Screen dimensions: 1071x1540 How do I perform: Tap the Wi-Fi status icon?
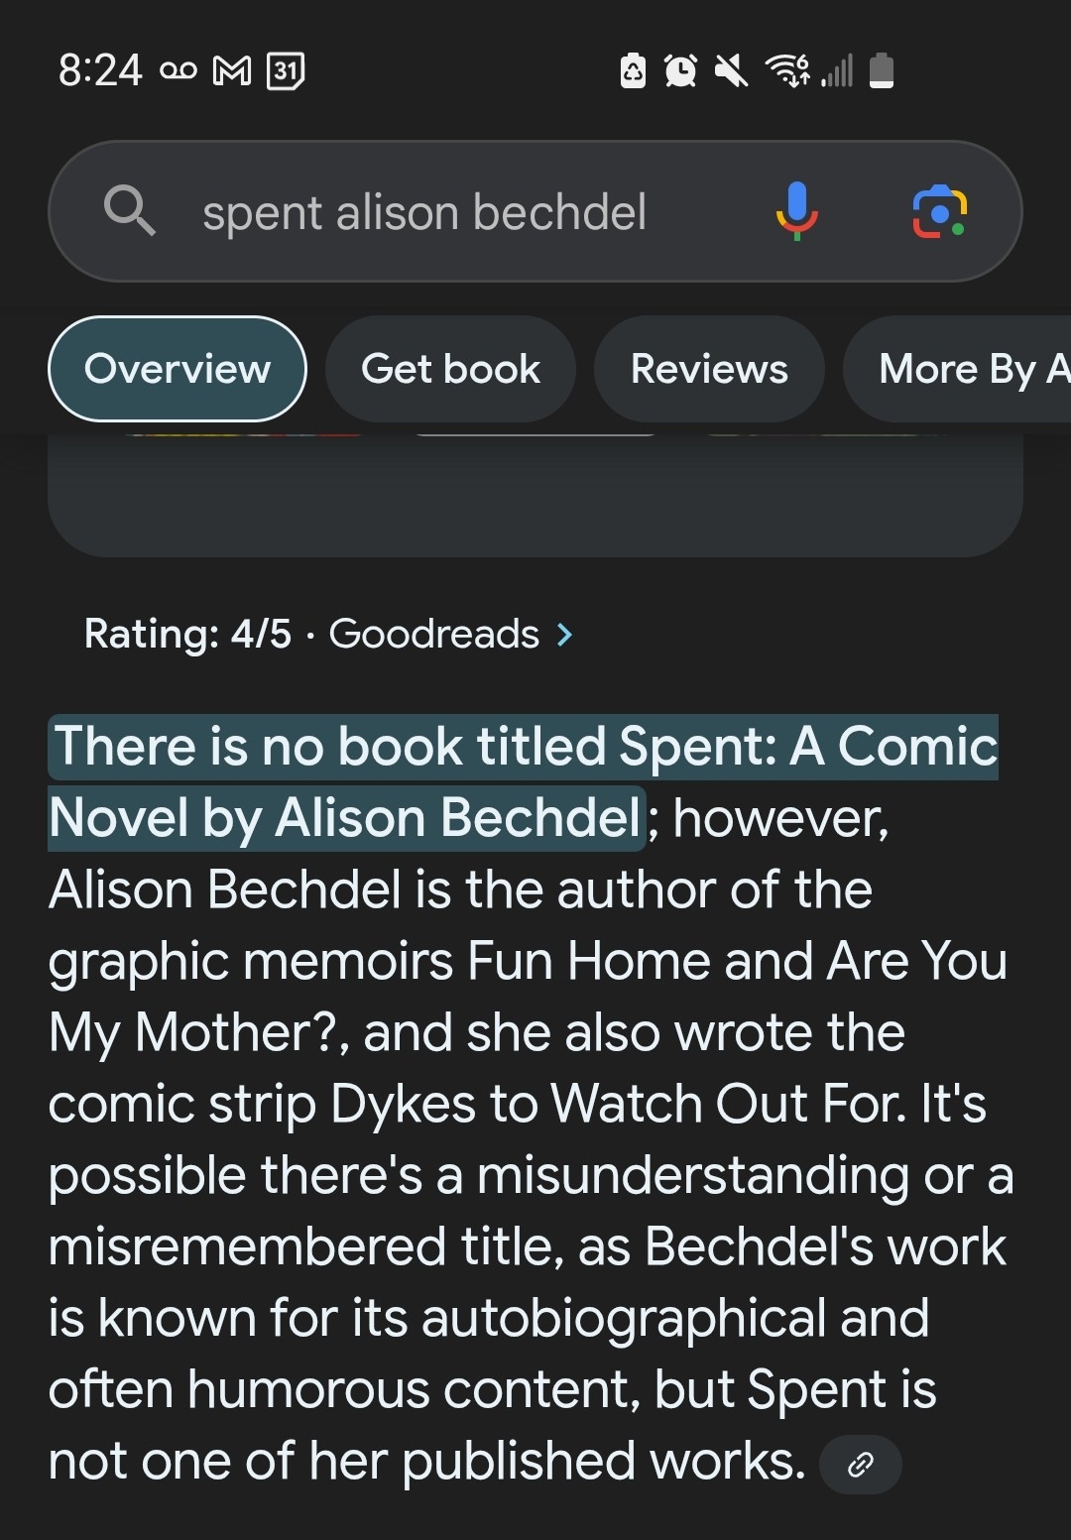point(786,70)
